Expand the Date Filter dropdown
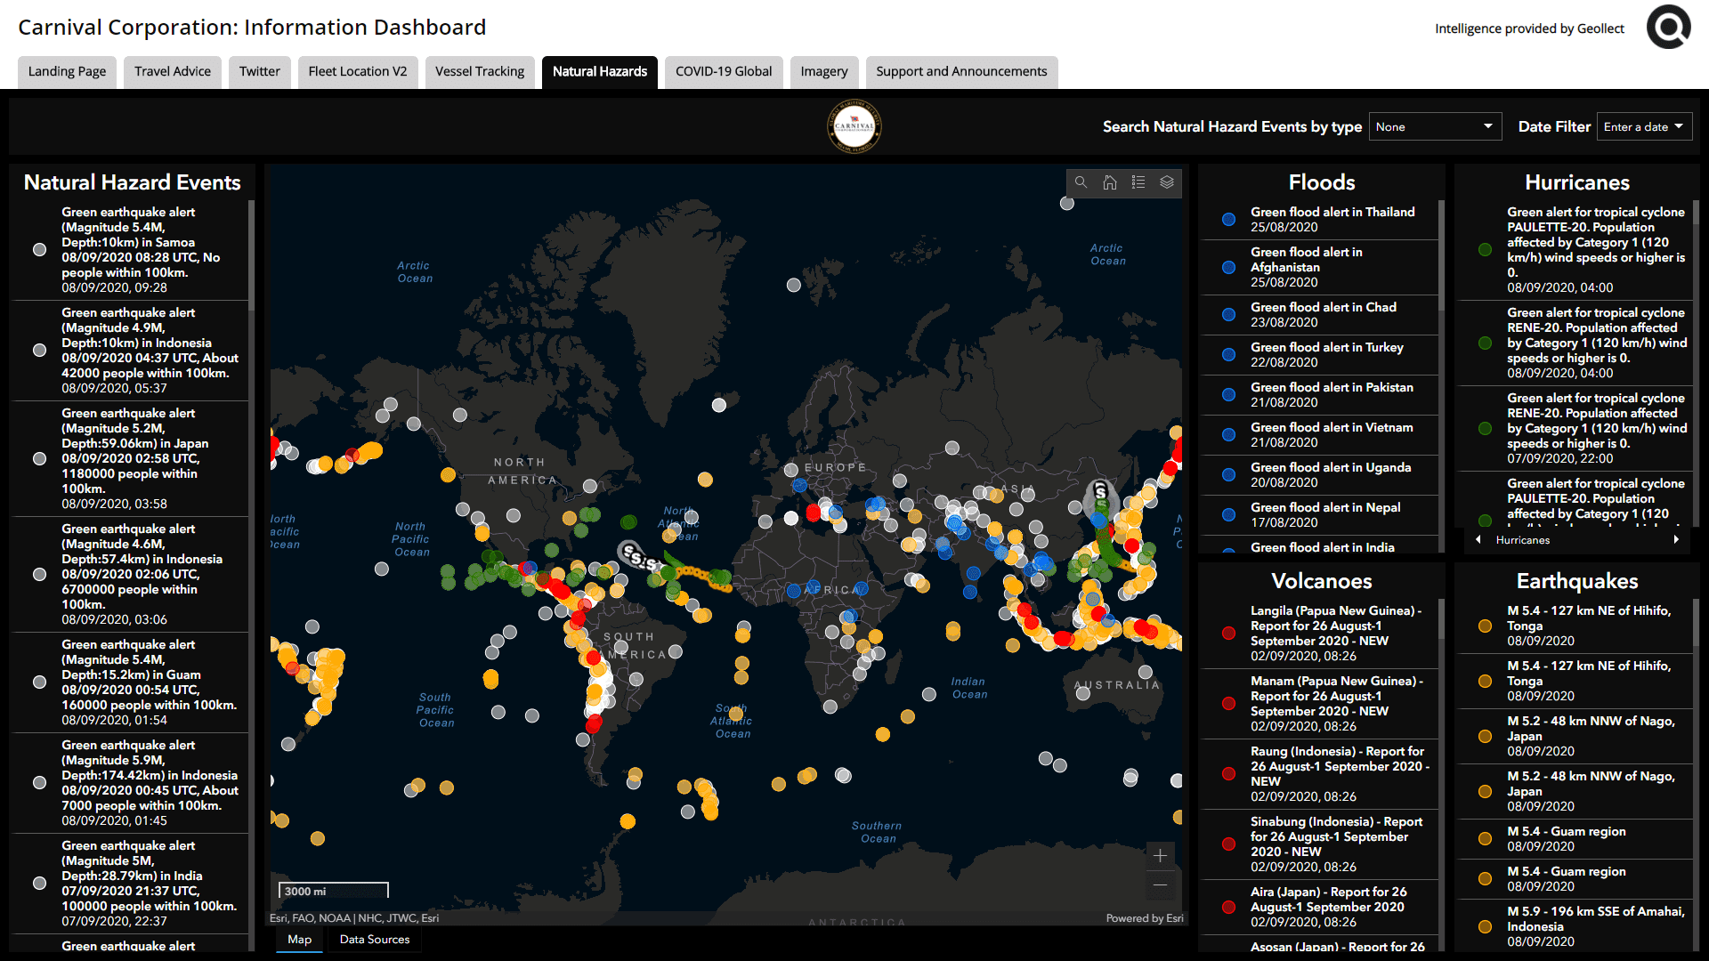 tap(1643, 126)
